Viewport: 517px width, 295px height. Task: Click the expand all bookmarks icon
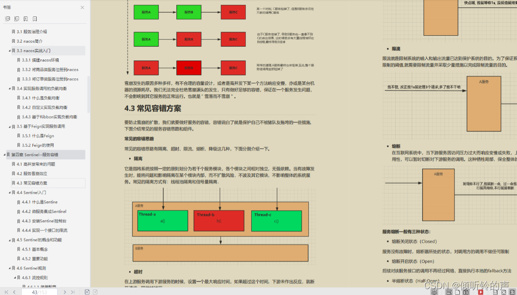(7, 19)
